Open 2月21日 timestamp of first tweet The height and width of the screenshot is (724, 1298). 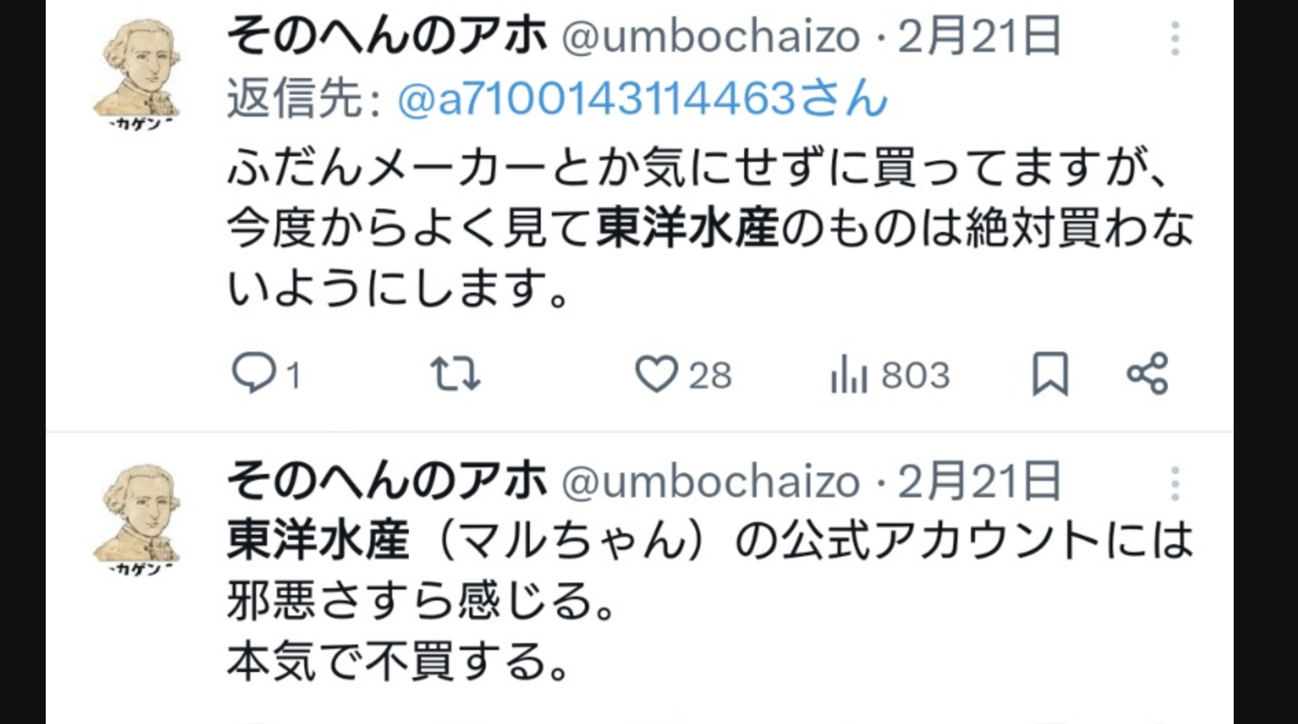[x=979, y=37]
